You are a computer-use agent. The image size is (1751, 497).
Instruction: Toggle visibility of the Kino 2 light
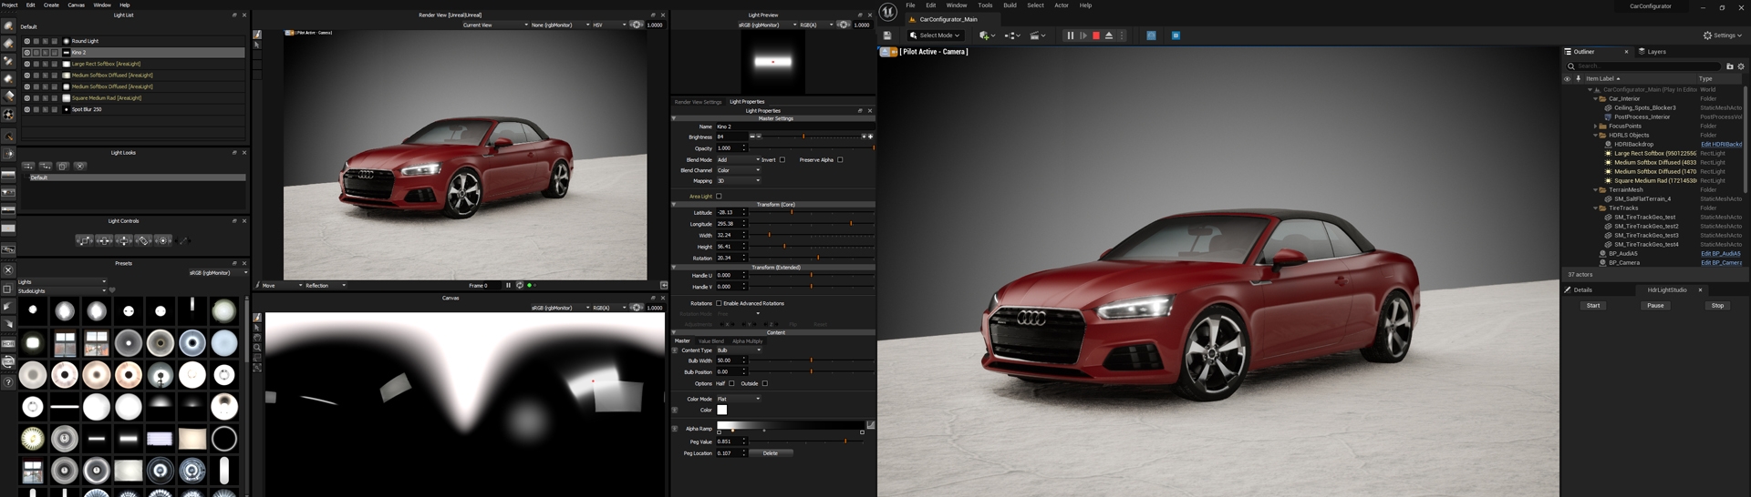point(26,53)
